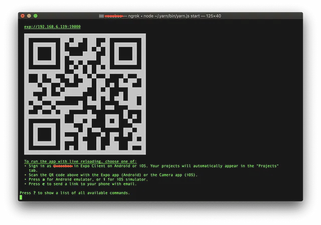
Task: Click the top-right QR finder square
Action: point(127,51)
